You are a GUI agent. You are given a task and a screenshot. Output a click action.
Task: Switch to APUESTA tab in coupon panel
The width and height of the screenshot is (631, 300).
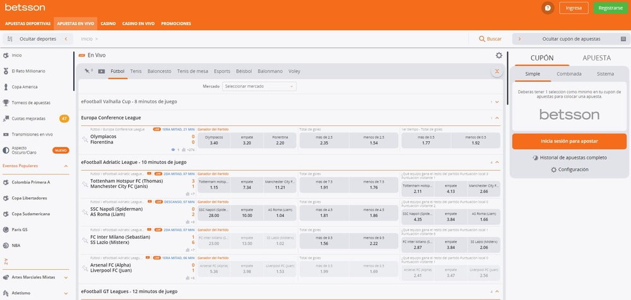pos(597,58)
